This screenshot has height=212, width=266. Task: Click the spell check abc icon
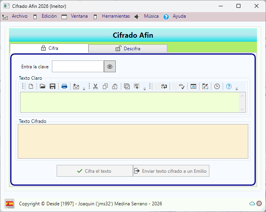tap(181, 86)
